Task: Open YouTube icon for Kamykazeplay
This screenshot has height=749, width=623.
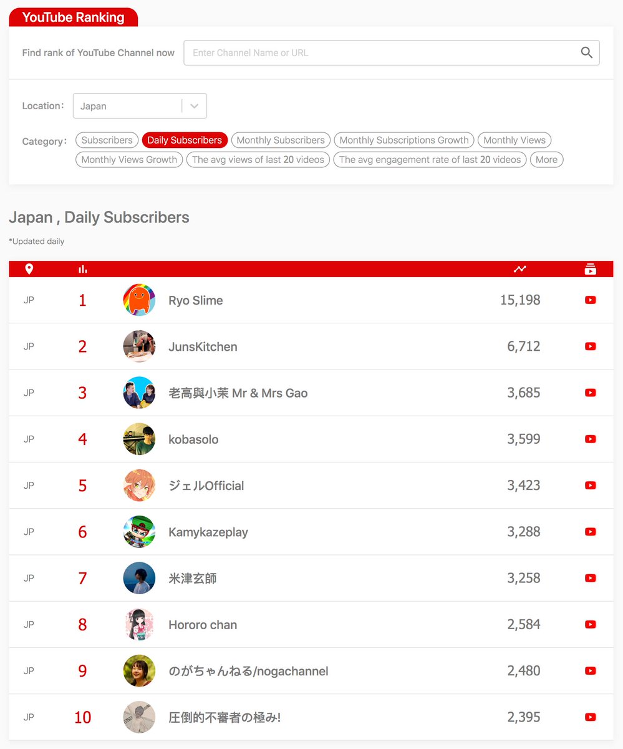Action: (x=591, y=532)
